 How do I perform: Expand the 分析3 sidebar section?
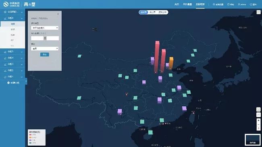point(12,64)
